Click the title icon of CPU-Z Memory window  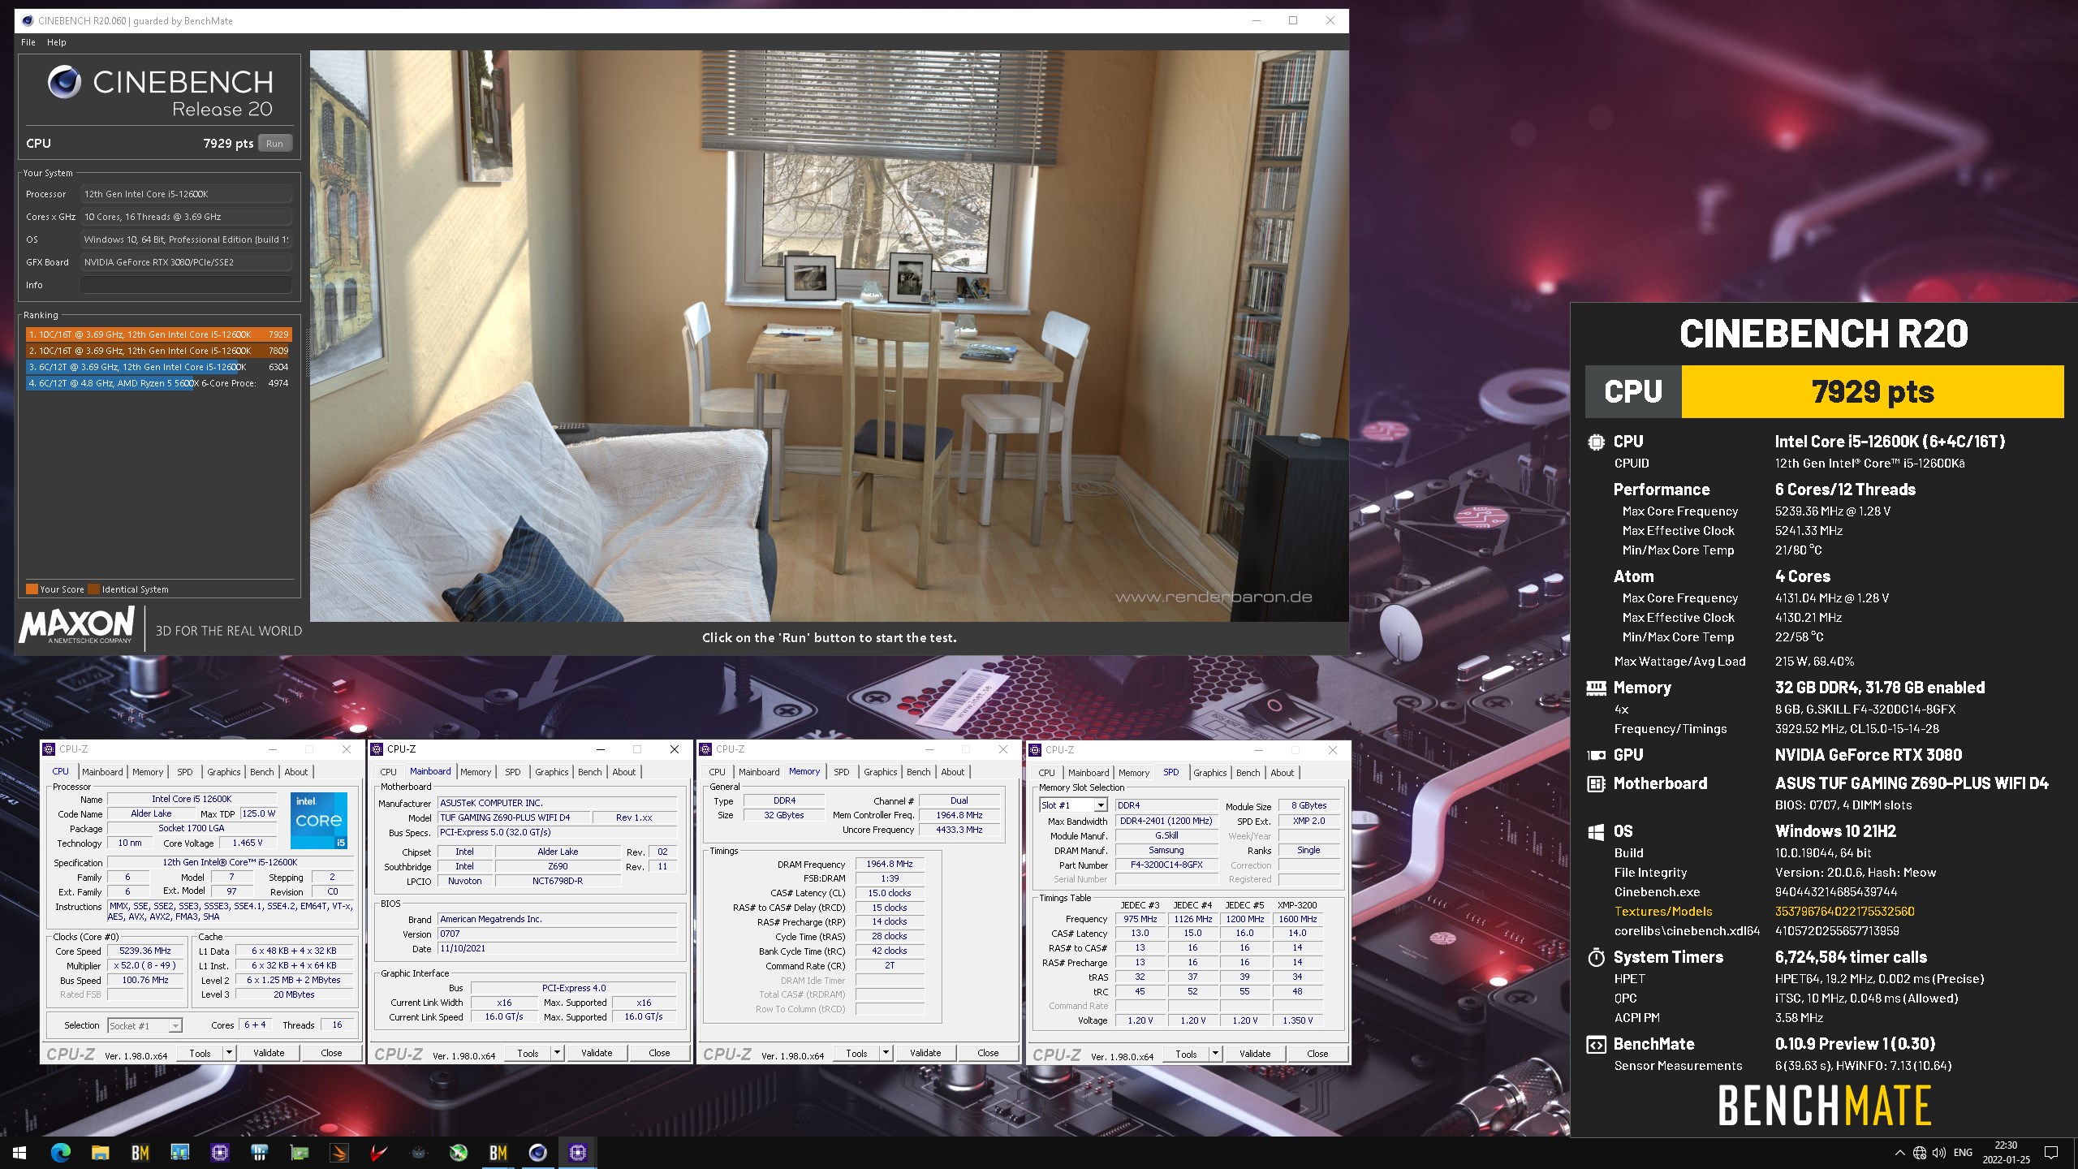pyautogui.click(x=705, y=748)
